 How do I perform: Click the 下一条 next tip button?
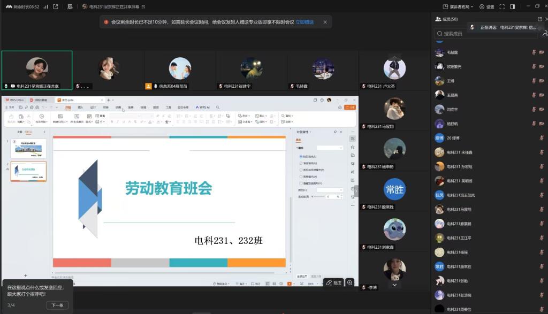pyautogui.click(x=57, y=305)
